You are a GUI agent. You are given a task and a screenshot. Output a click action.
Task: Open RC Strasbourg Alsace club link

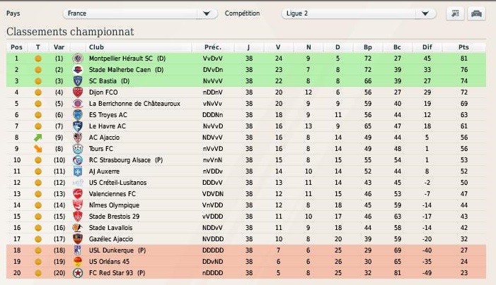point(120,160)
